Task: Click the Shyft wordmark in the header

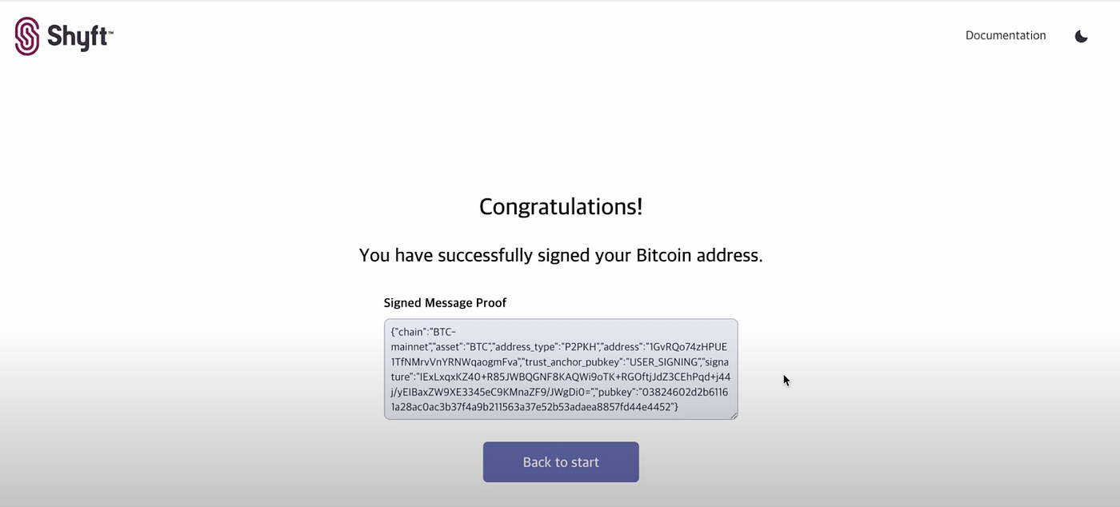Action: pyautogui.click(x=78, y=35)
